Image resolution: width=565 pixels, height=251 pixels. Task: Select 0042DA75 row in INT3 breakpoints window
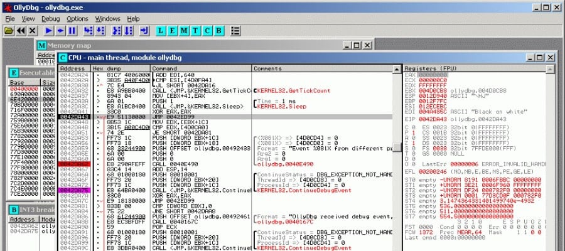(33, 231)
